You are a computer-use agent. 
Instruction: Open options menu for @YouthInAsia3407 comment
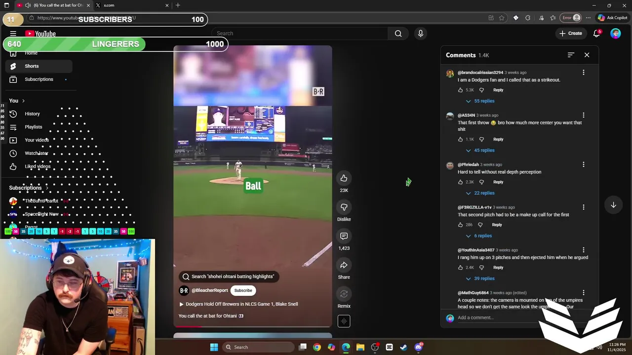(x=584, y=250)
